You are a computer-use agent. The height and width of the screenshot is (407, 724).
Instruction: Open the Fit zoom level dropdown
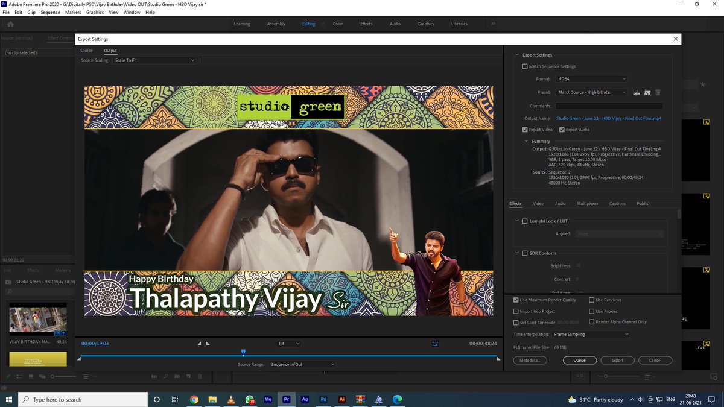(288, 344)
